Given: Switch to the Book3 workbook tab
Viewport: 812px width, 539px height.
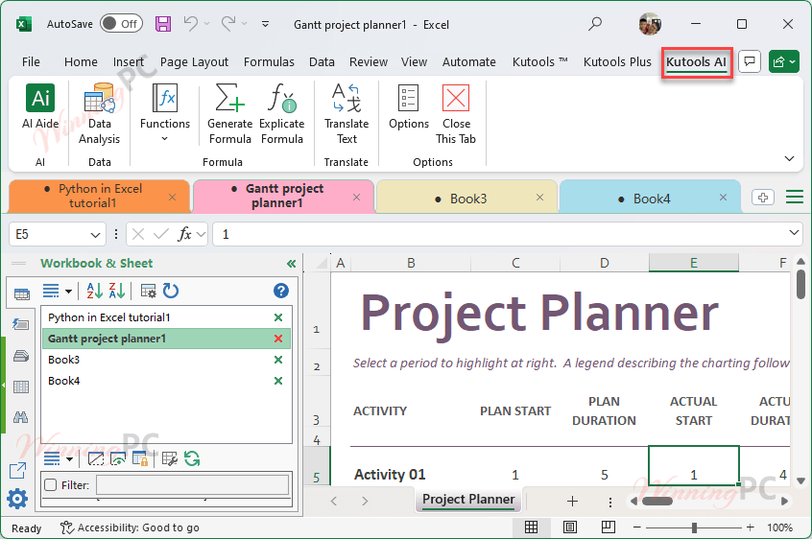Looking at the screenshot, I should [467, 199].
